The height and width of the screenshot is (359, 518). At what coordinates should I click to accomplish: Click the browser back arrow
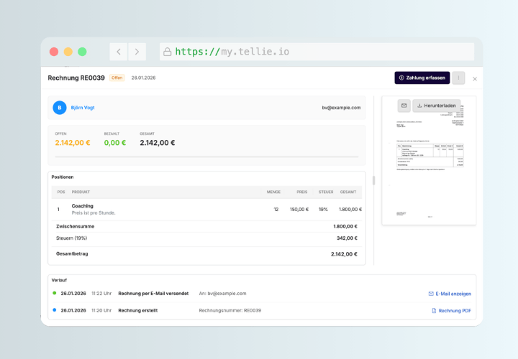[119, 52]
